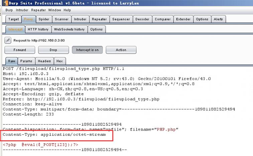Open the Help menu

coord(67,10)
